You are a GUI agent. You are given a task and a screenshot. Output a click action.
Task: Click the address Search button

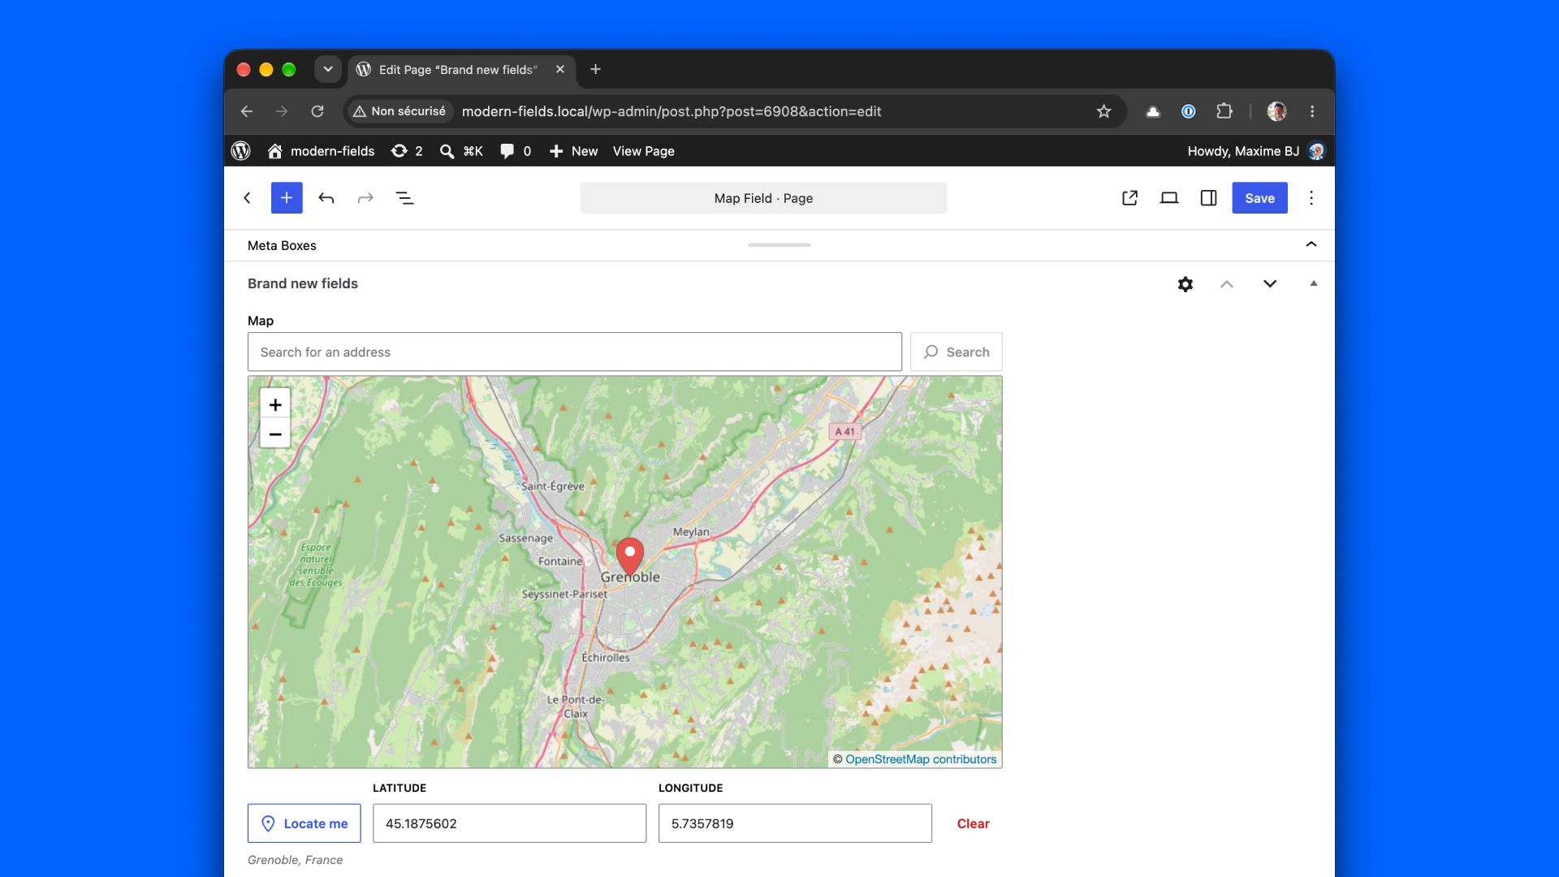pos(956,352)
